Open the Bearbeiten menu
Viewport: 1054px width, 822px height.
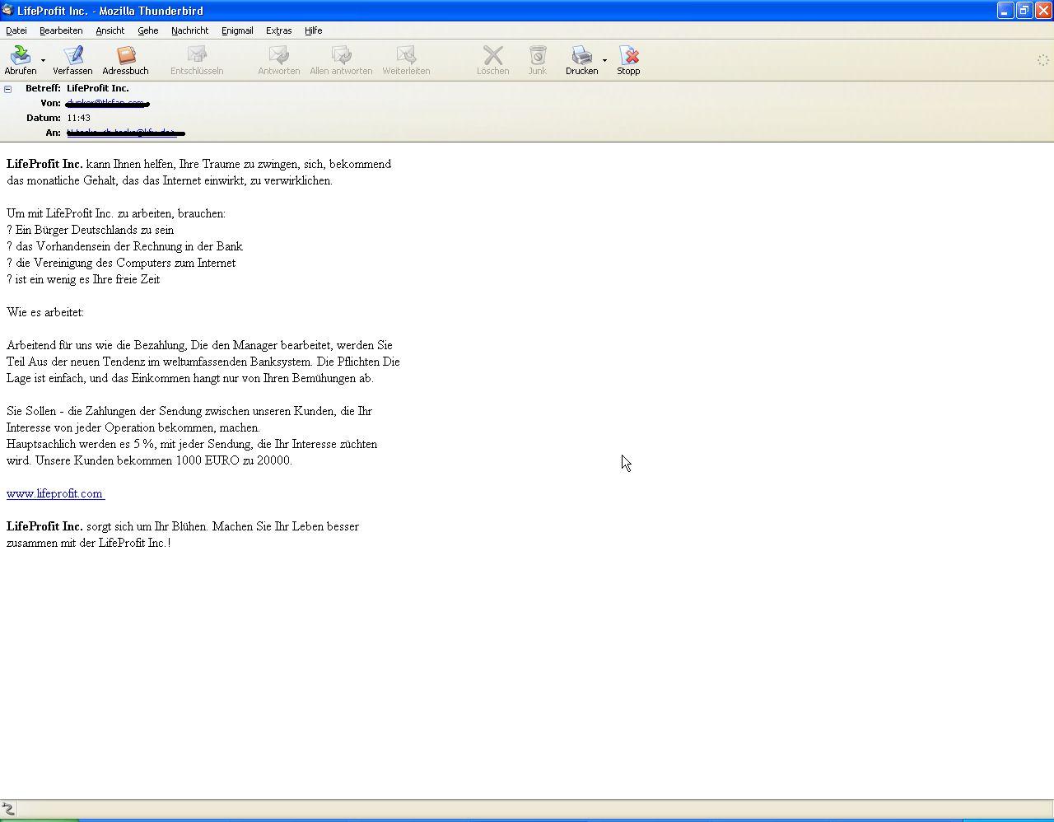point(61,30)
